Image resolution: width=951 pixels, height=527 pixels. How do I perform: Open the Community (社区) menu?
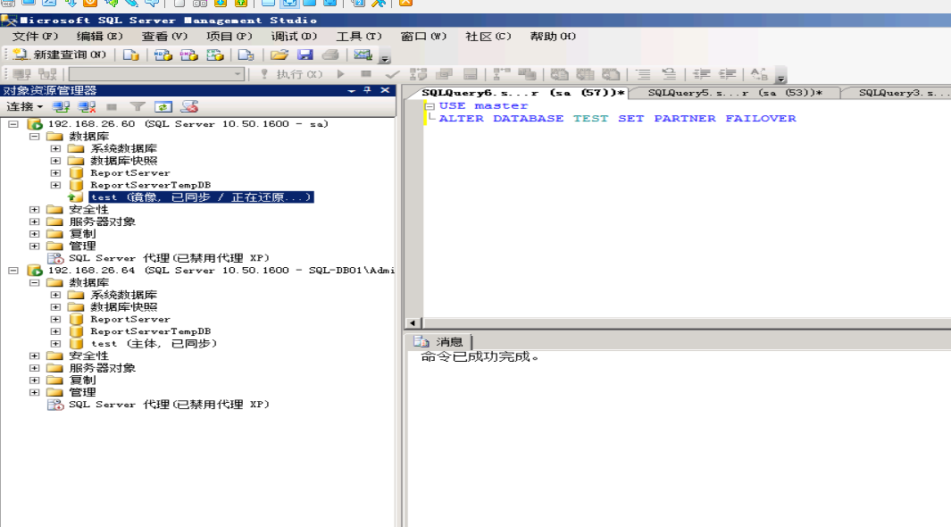[488, 37]
